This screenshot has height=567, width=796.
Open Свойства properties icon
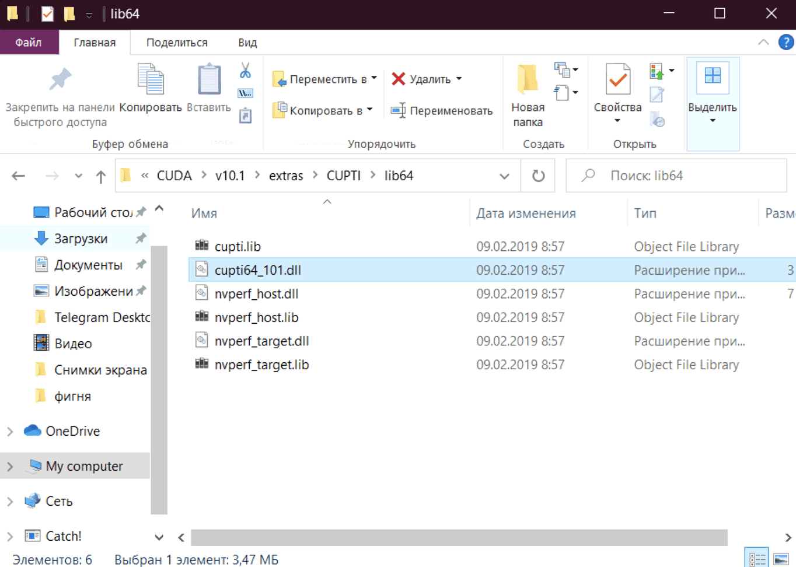[617, 80]
